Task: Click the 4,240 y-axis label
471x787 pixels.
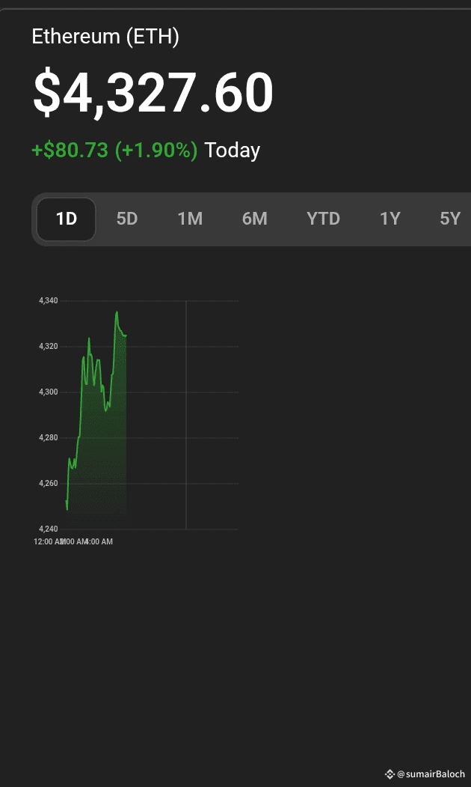Action: click(x=48, y=529)
